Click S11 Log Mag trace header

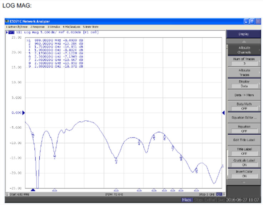[58, 32]
